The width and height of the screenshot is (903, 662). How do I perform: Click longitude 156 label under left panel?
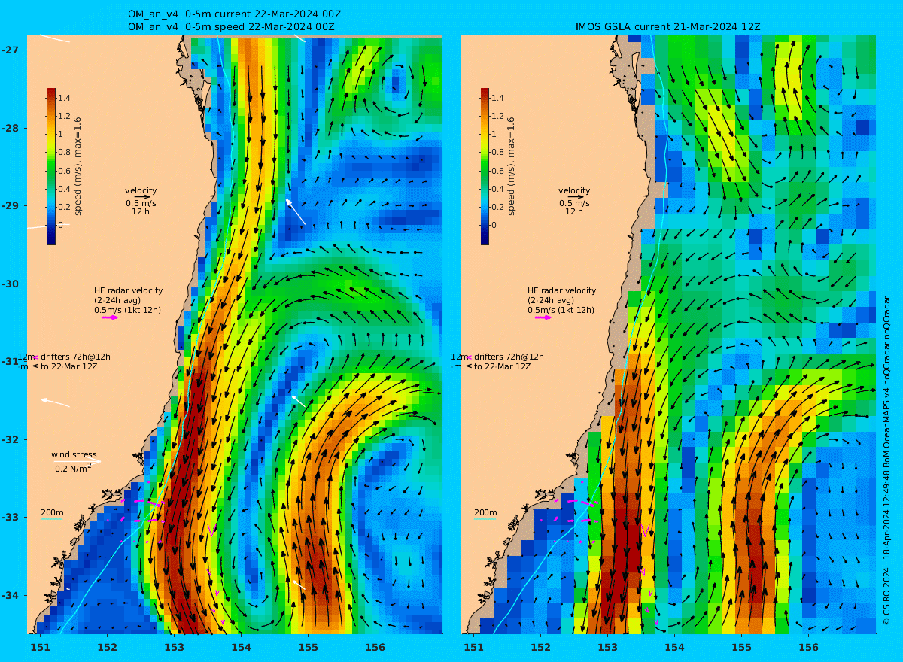tap(375, 647)
